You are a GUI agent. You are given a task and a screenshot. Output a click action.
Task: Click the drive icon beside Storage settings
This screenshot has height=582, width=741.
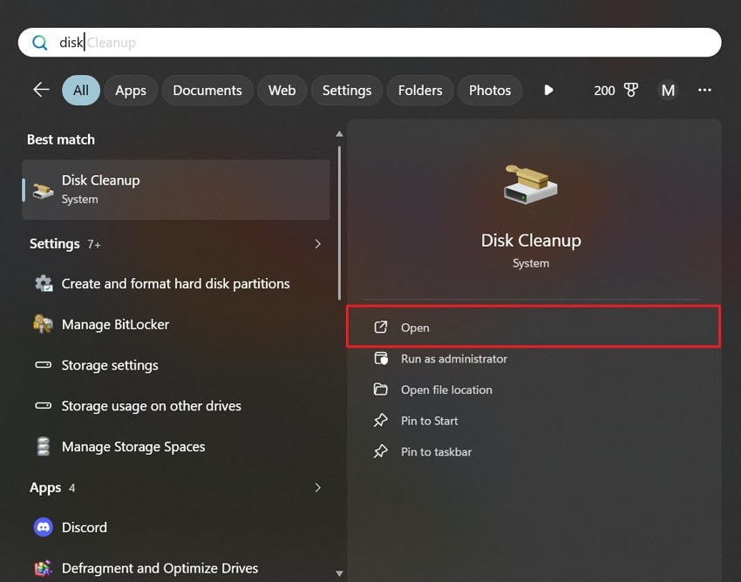pyautogui.click(x=43, y=365)
